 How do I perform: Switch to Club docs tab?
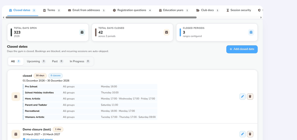(x=208, y=10)
